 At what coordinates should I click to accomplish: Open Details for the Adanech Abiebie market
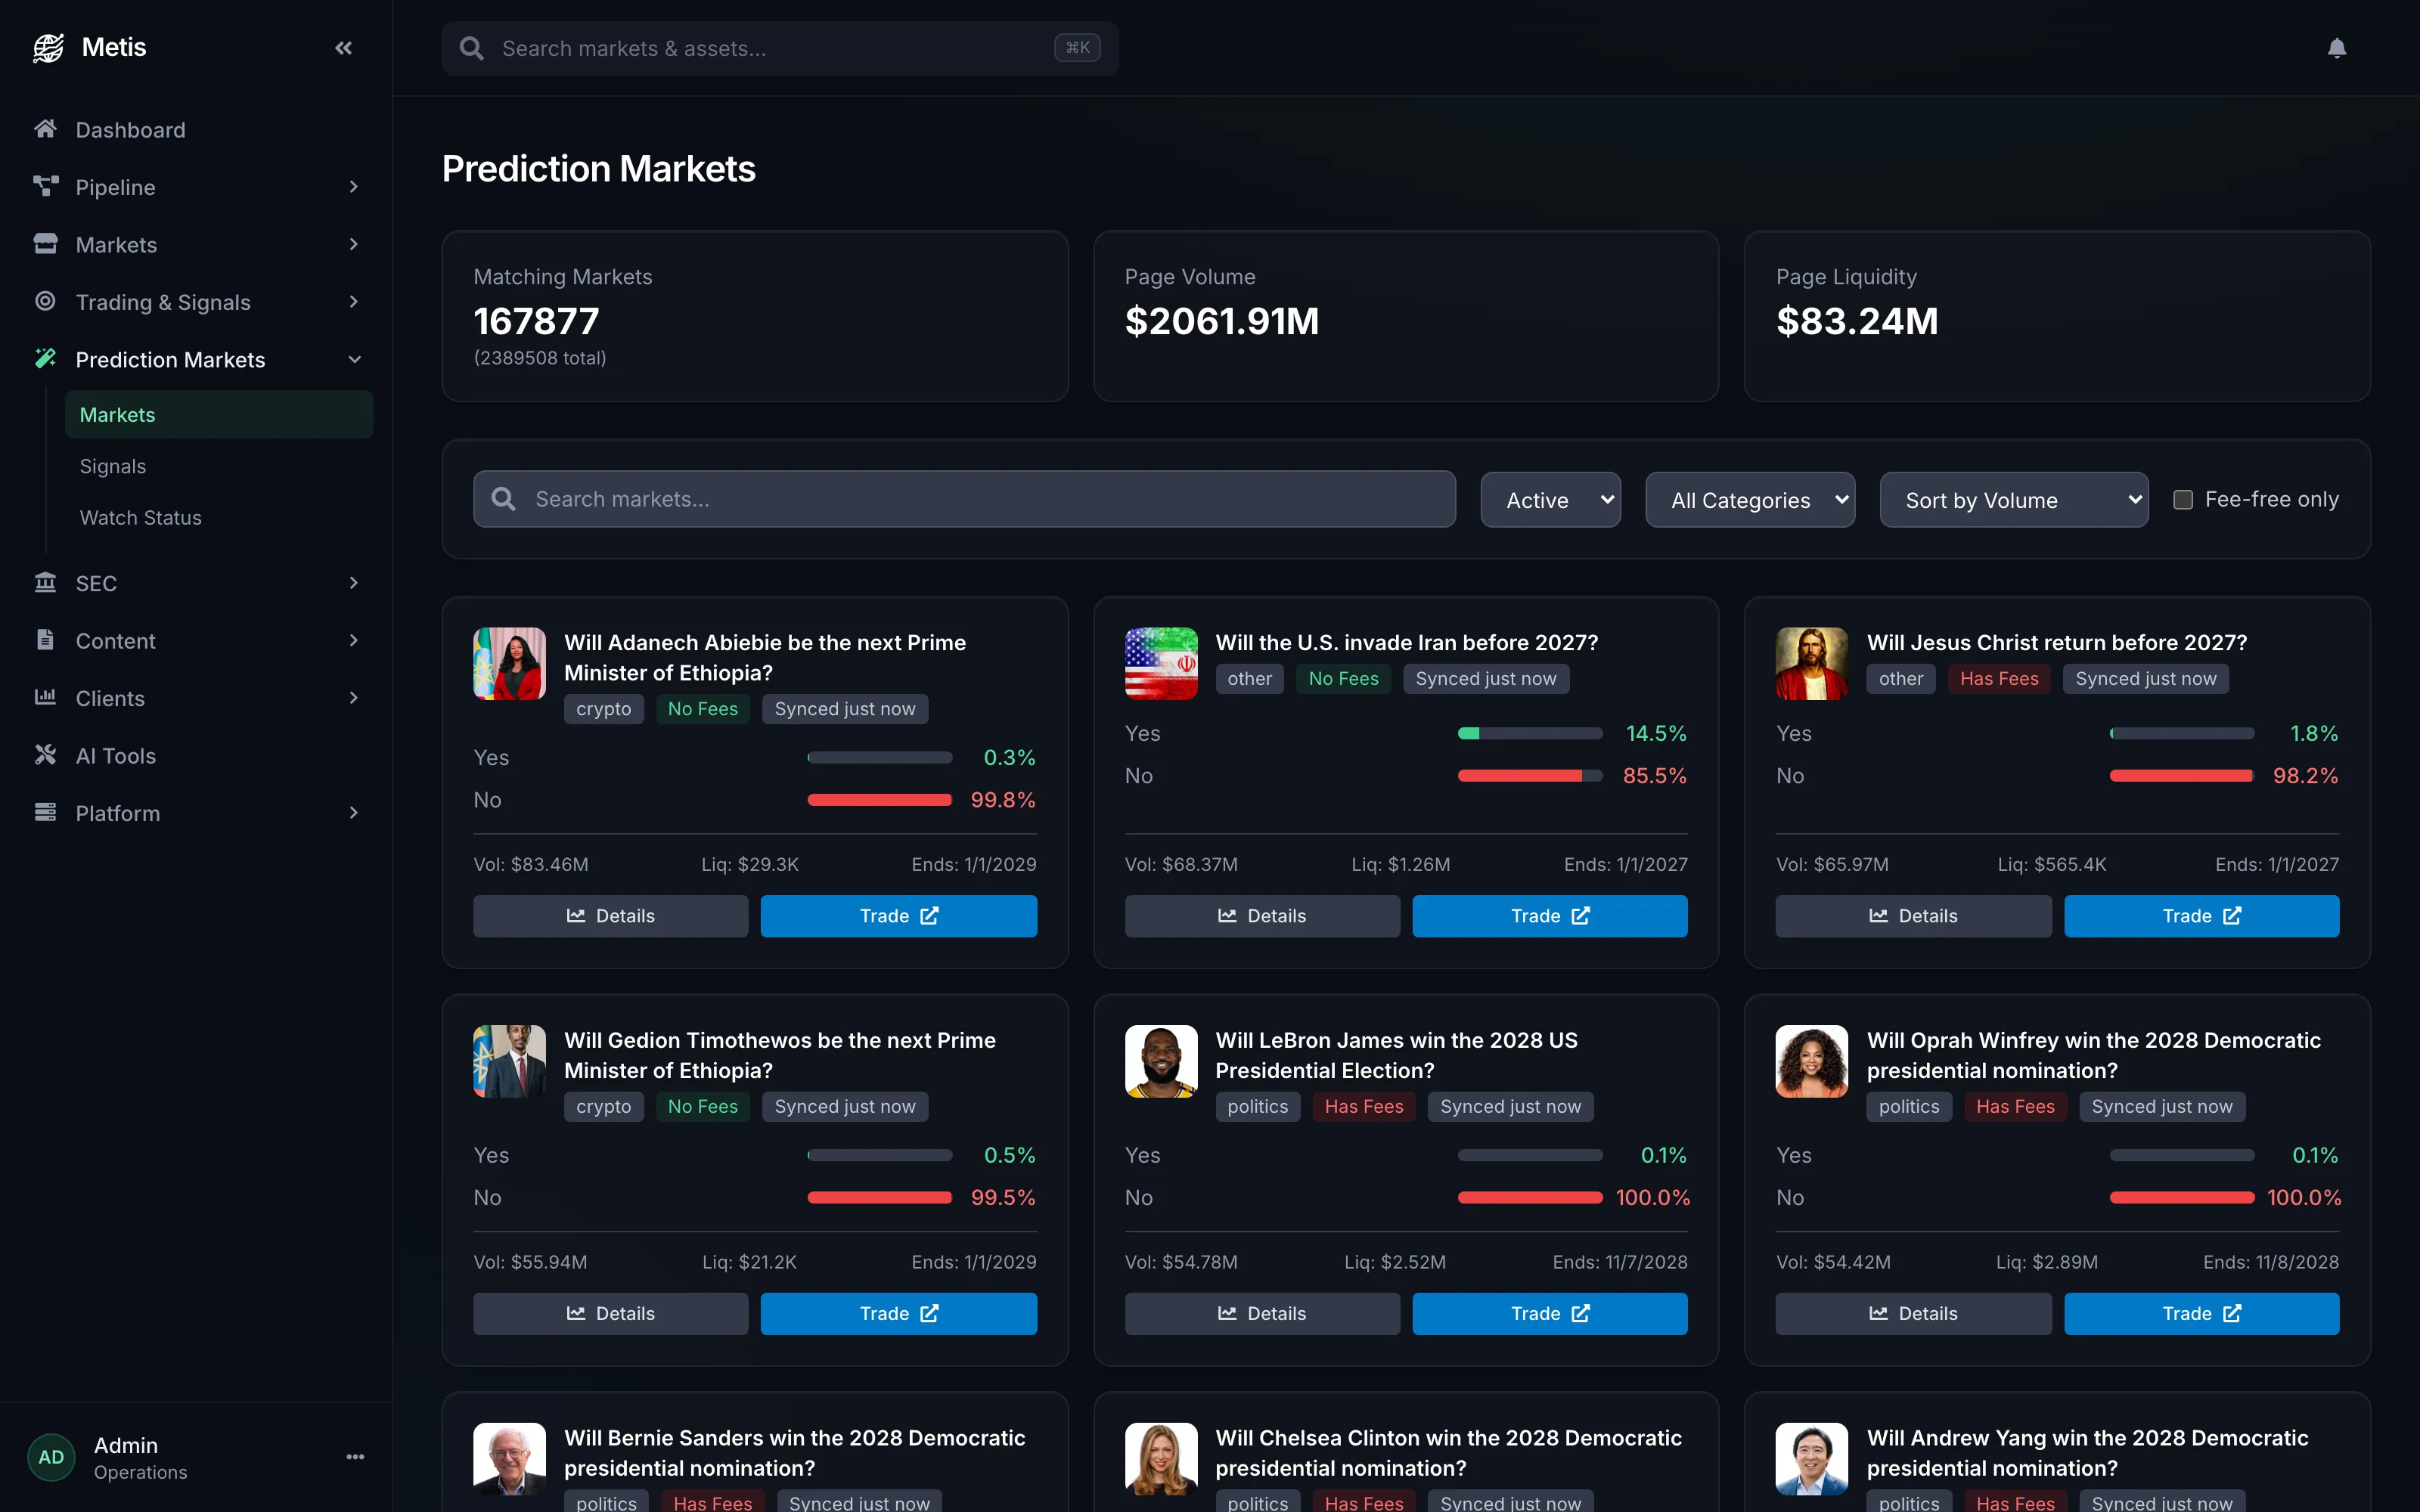610,915
